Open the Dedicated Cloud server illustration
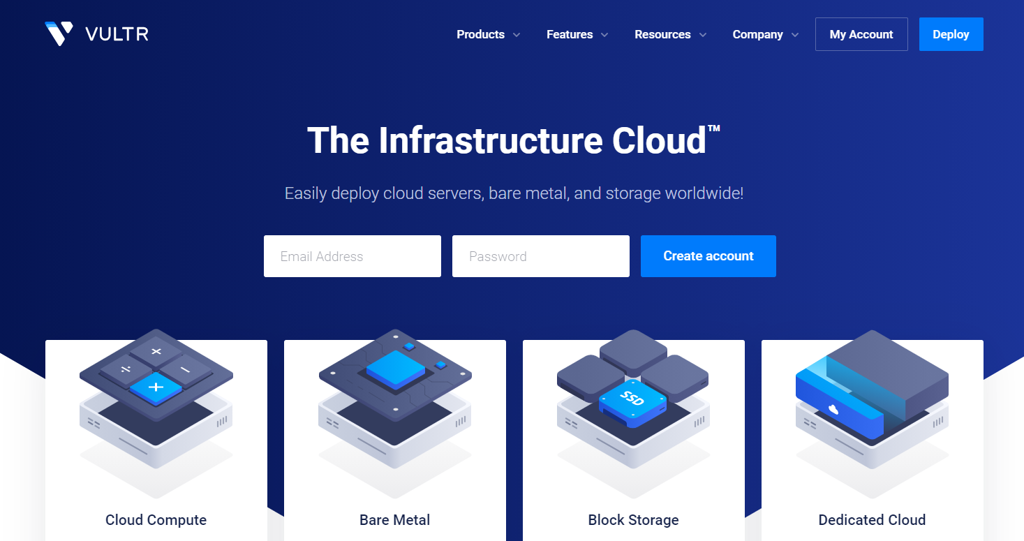 [x=872, y=413]
